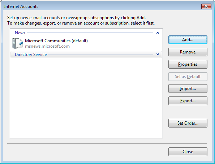Click the Internet Accounts title bar
The height and width of the screenshot is (164, 215).
(x=102, y=6)
